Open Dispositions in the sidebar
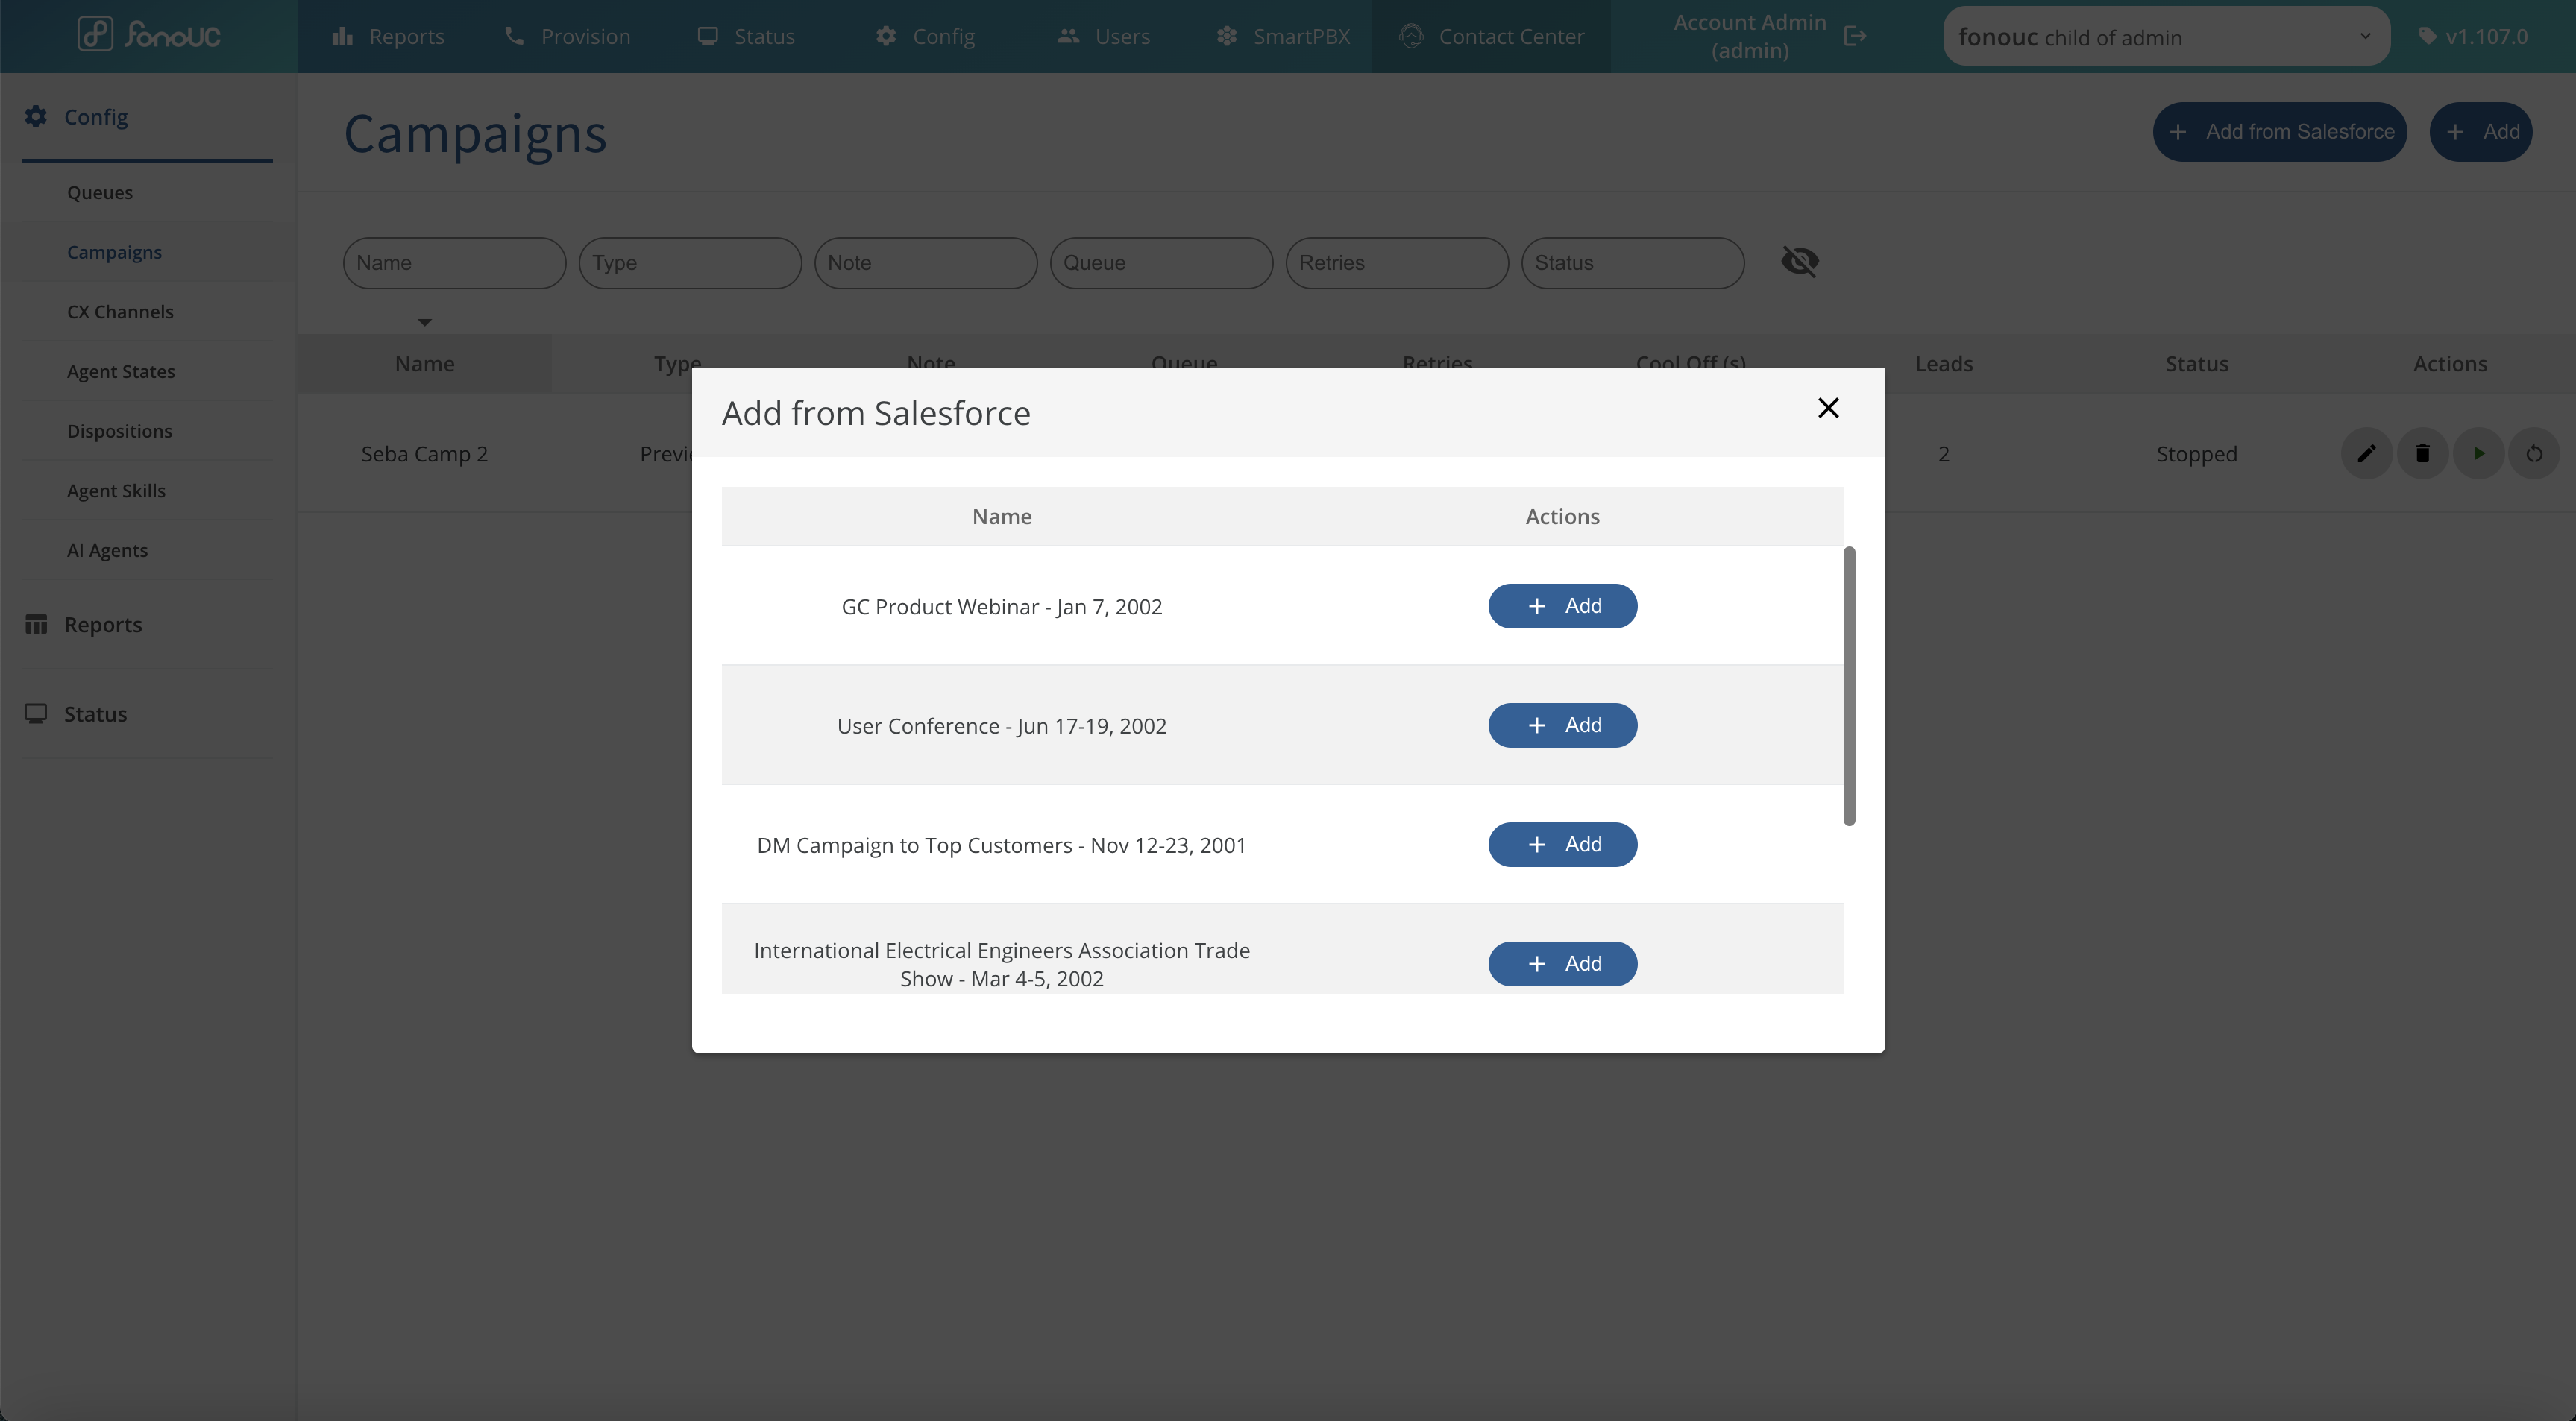 119,431
